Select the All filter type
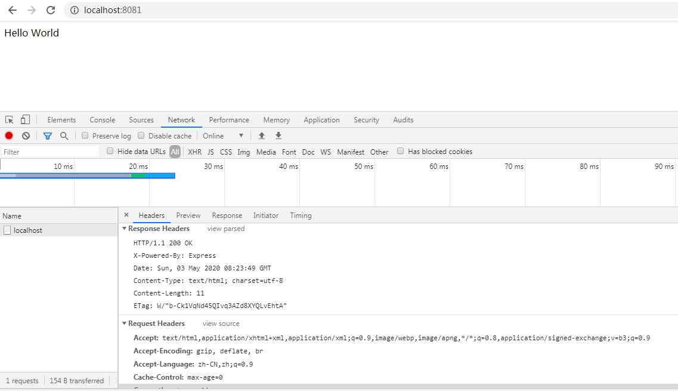The image size is (678, 391). pos(175,152)
